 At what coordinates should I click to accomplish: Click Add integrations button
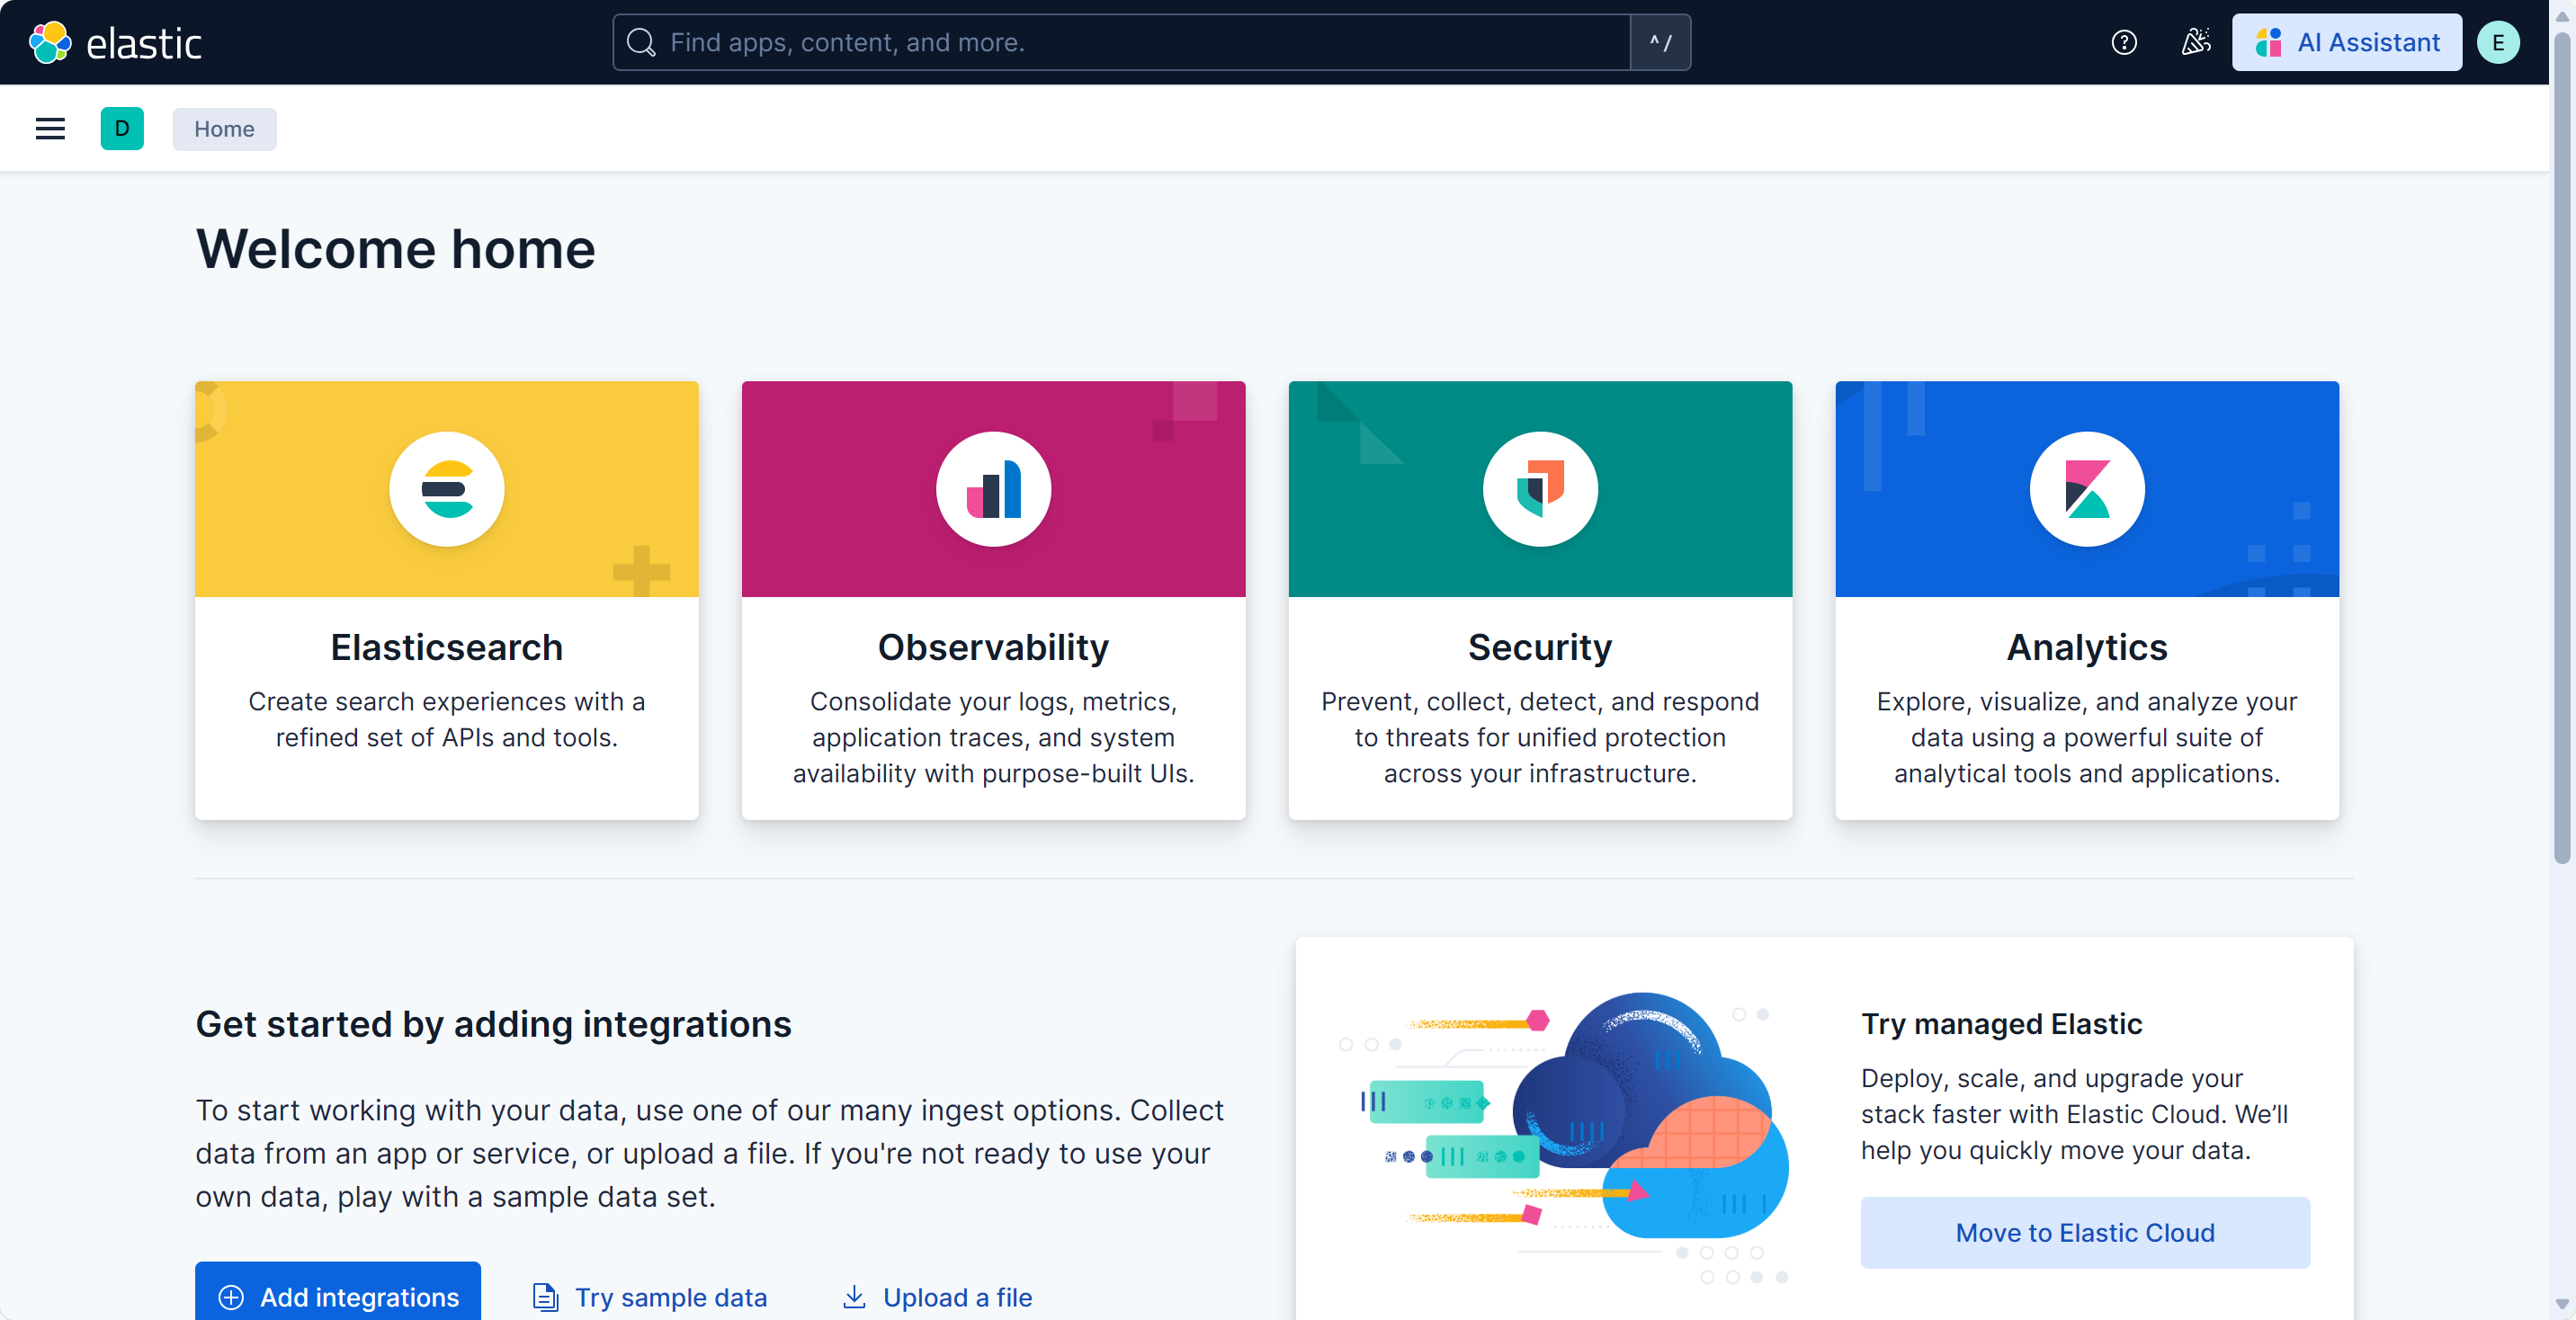click(338, 1296)
